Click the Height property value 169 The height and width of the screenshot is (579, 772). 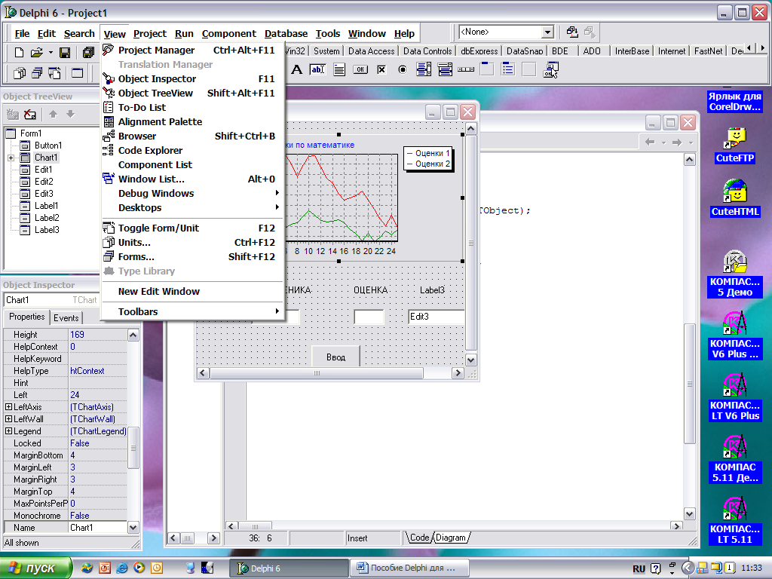pos(98,334)
